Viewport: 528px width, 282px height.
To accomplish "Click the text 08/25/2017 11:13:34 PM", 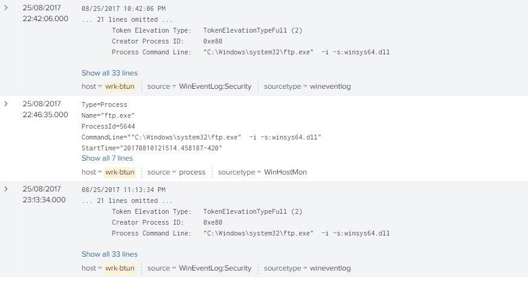I will pyautogui.click(x=124, y=190).
